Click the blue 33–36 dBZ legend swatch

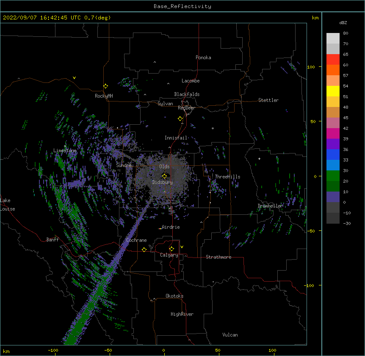tap(333, 154)
